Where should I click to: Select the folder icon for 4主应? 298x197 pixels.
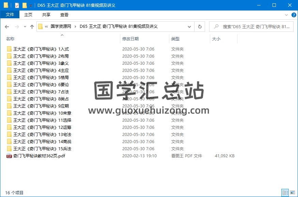9,71
